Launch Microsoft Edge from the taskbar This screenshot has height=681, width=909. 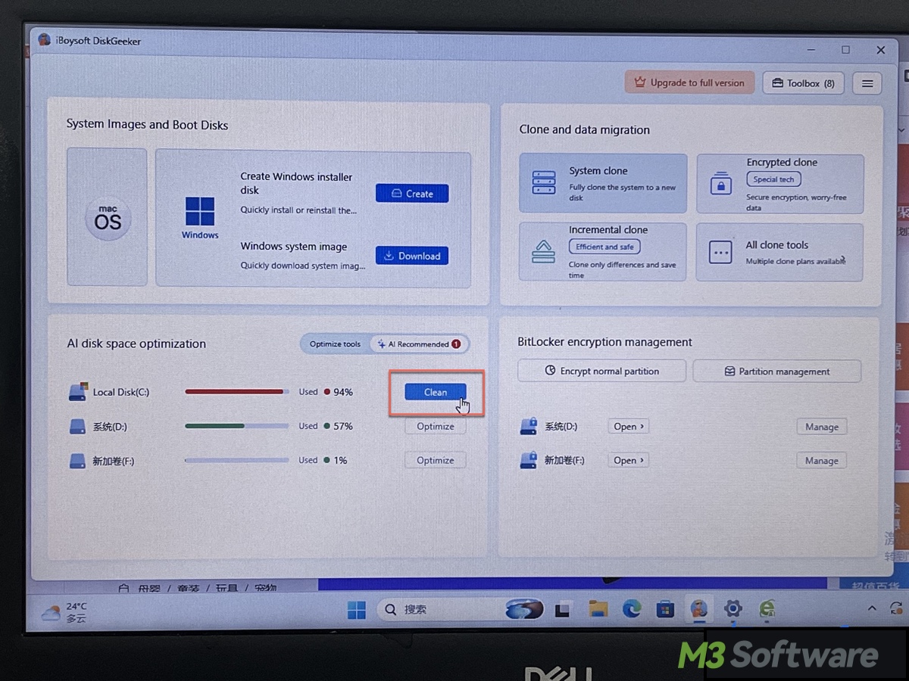coord(632,608)
